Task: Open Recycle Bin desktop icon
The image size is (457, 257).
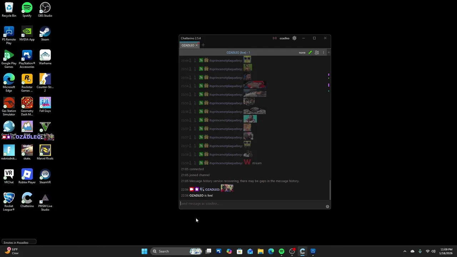Action: coord(9,10)
